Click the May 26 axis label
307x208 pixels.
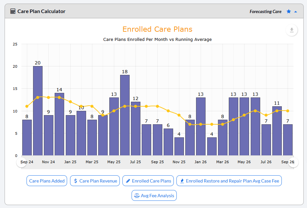tap(244, 162)
